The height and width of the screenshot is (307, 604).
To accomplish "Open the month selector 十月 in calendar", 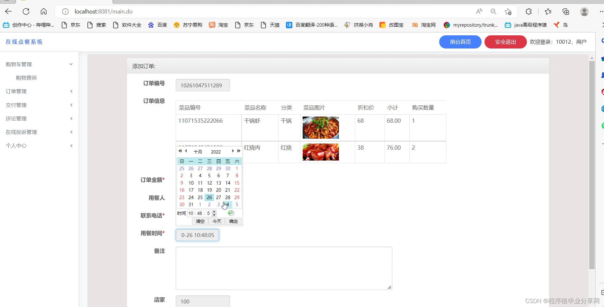I will point(198,152).
